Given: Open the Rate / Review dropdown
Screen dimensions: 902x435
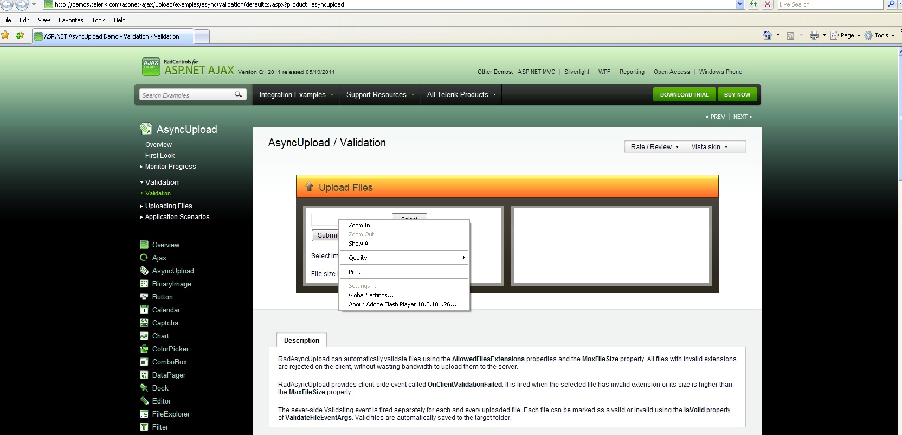Looking at the screenshot, I should [654, 147].
